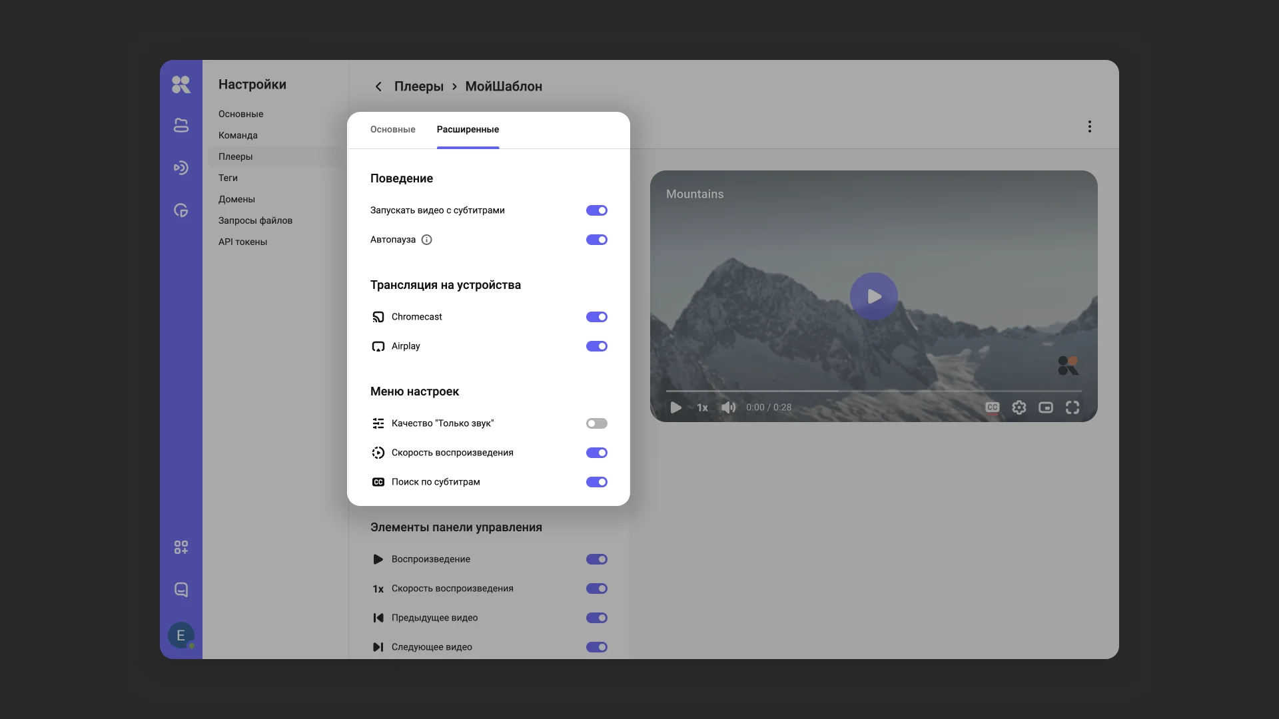
Task: Open the chat support icon in sidebar
Action: pyautogui.click(x=181, y=590)
